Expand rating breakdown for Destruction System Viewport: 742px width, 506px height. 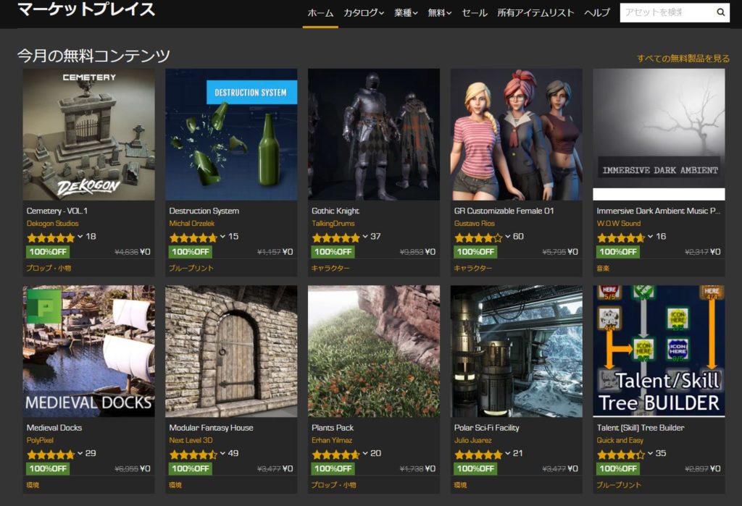tap(222, 237)
